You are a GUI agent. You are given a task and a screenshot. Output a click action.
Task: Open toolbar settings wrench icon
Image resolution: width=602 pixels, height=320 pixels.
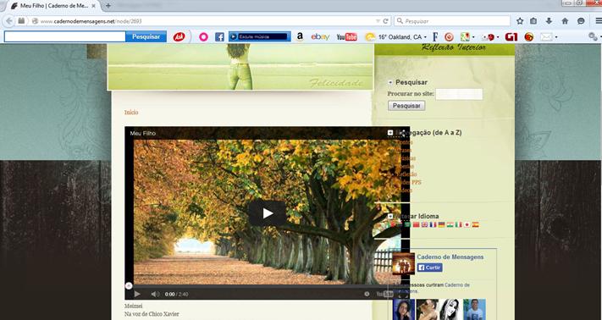click(593, 37)
